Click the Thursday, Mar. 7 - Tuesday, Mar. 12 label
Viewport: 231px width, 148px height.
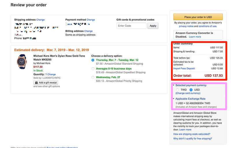[x=117, y=60]
